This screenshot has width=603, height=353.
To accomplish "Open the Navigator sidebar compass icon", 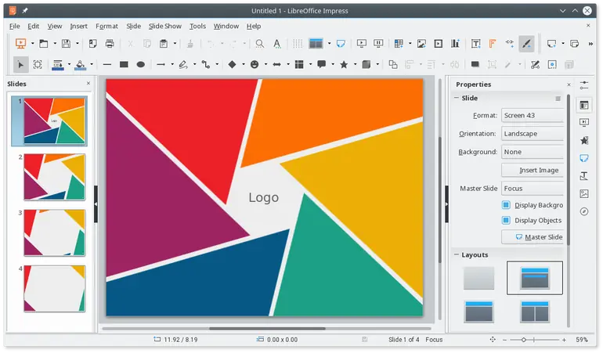I will (x=583, y=211).
